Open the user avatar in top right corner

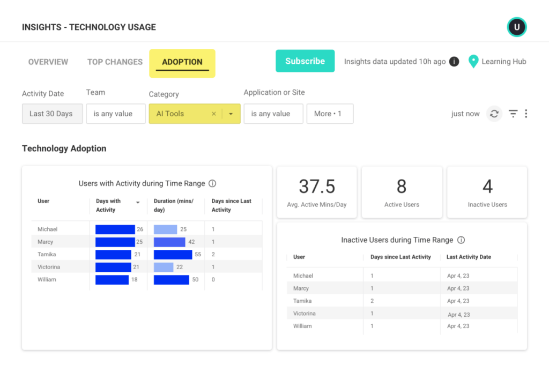(x=516, y=26)
